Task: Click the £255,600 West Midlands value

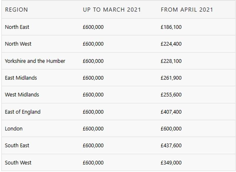Action: [171, 95]
